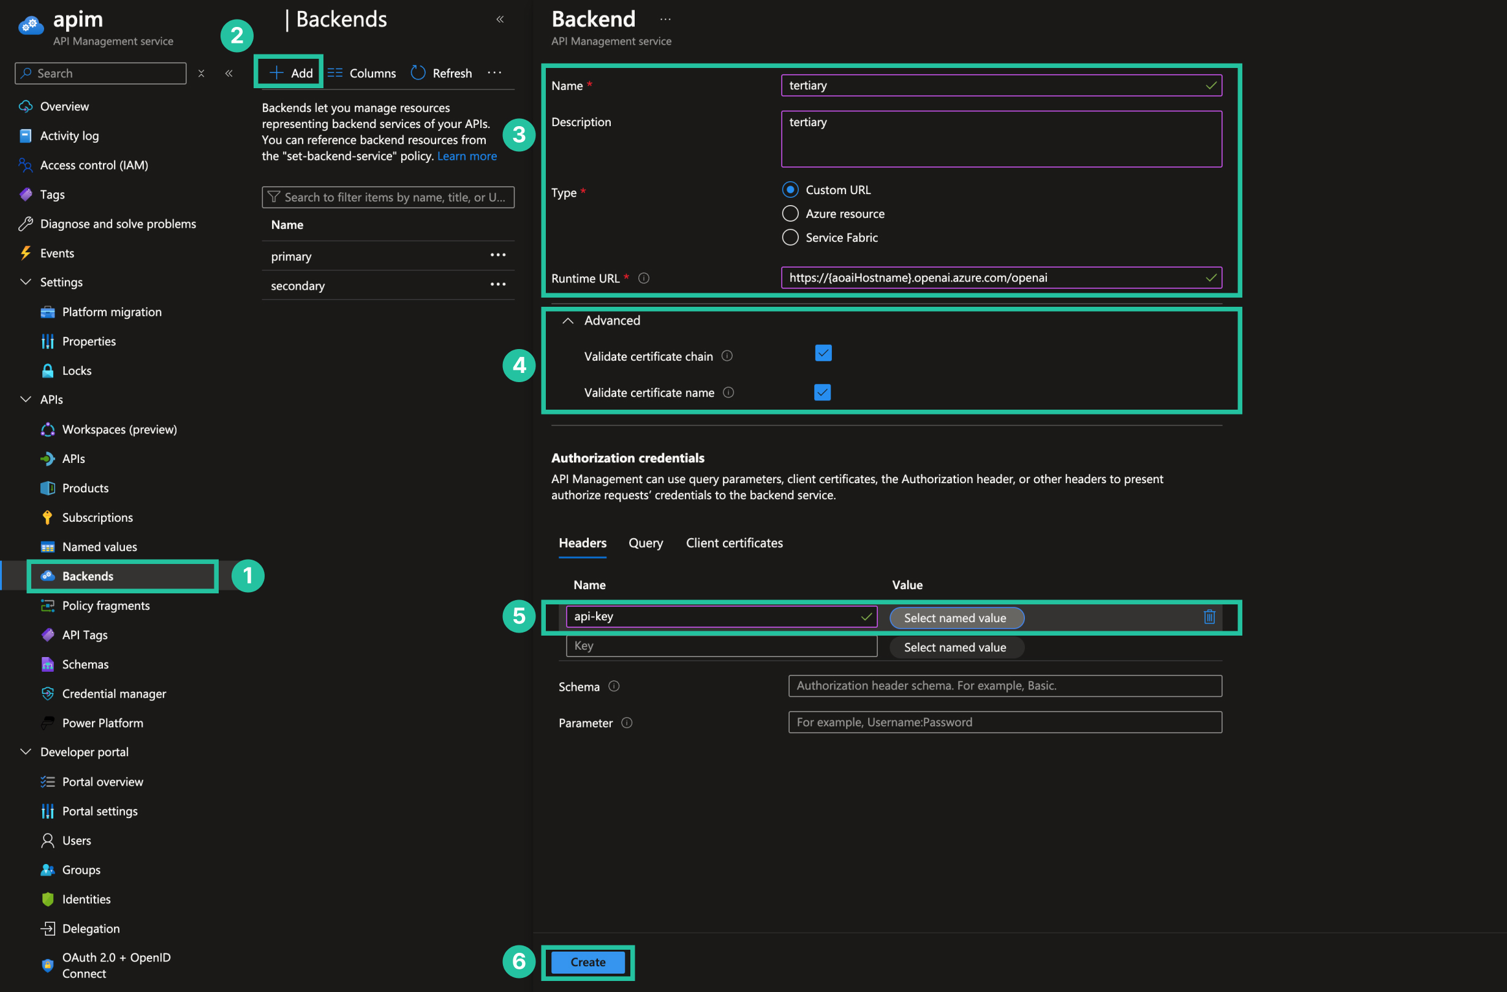
Task: Open the Policy fragments icon
Action: pyautogui.click(x=48, y=605)
